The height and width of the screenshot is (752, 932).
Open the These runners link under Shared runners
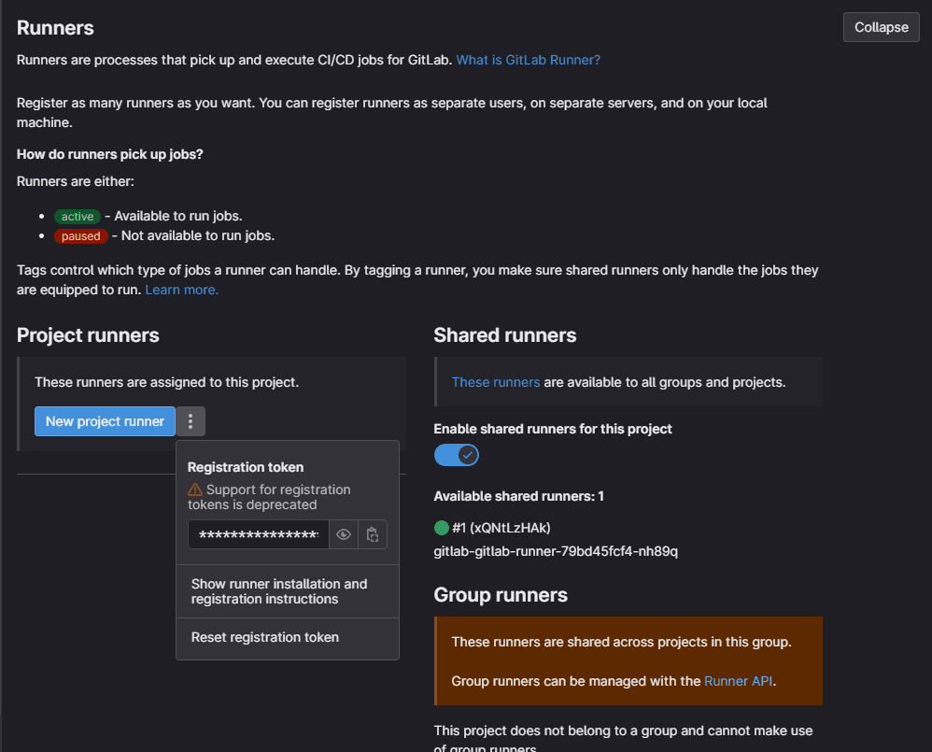[x=495, y=382]
